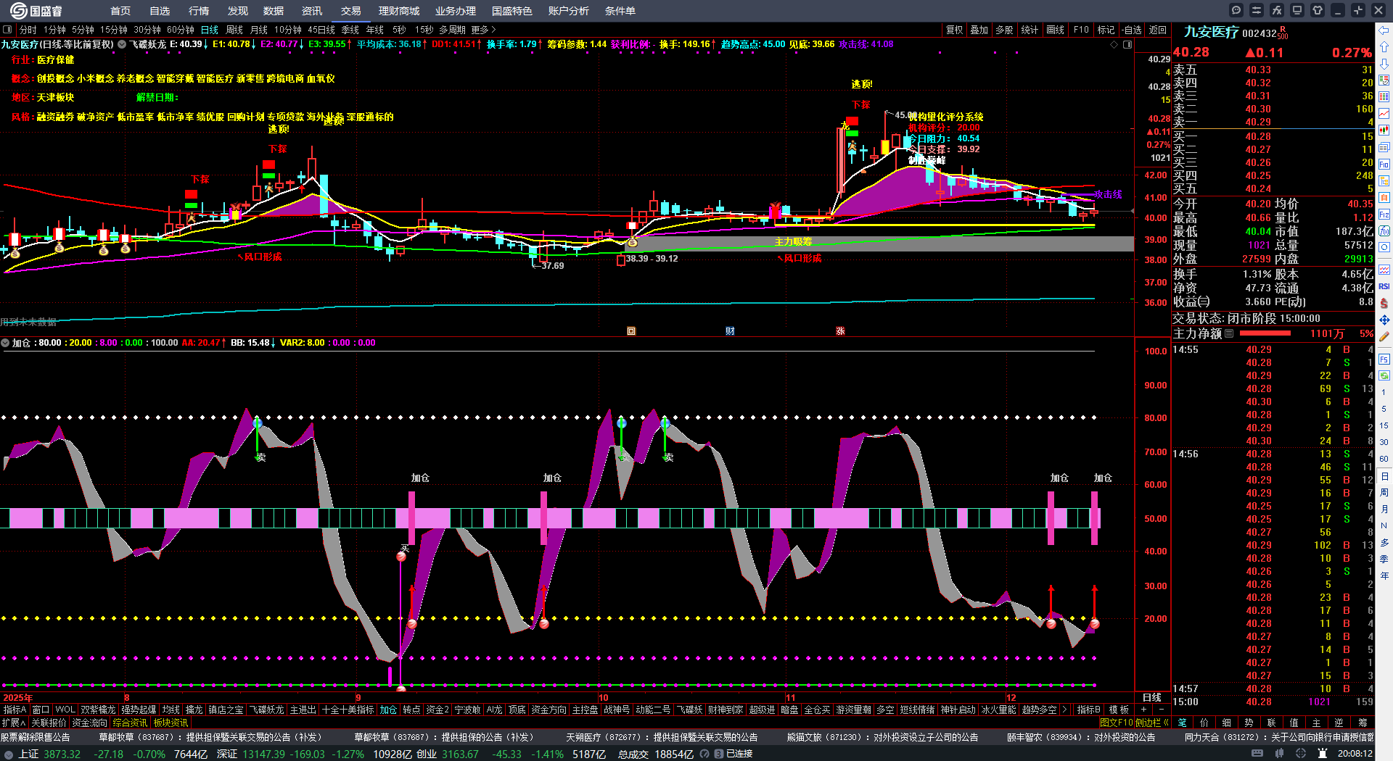Collapse the main chart indicator arrow
The height and width of the screenshot is (761, 1393).
pyautogui.click(x=122, y=44)
